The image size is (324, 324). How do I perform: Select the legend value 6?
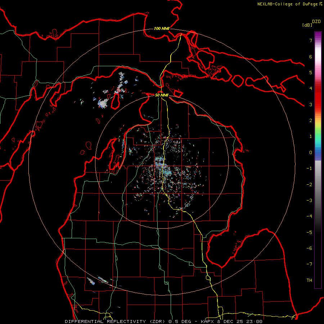coord(311,57)
